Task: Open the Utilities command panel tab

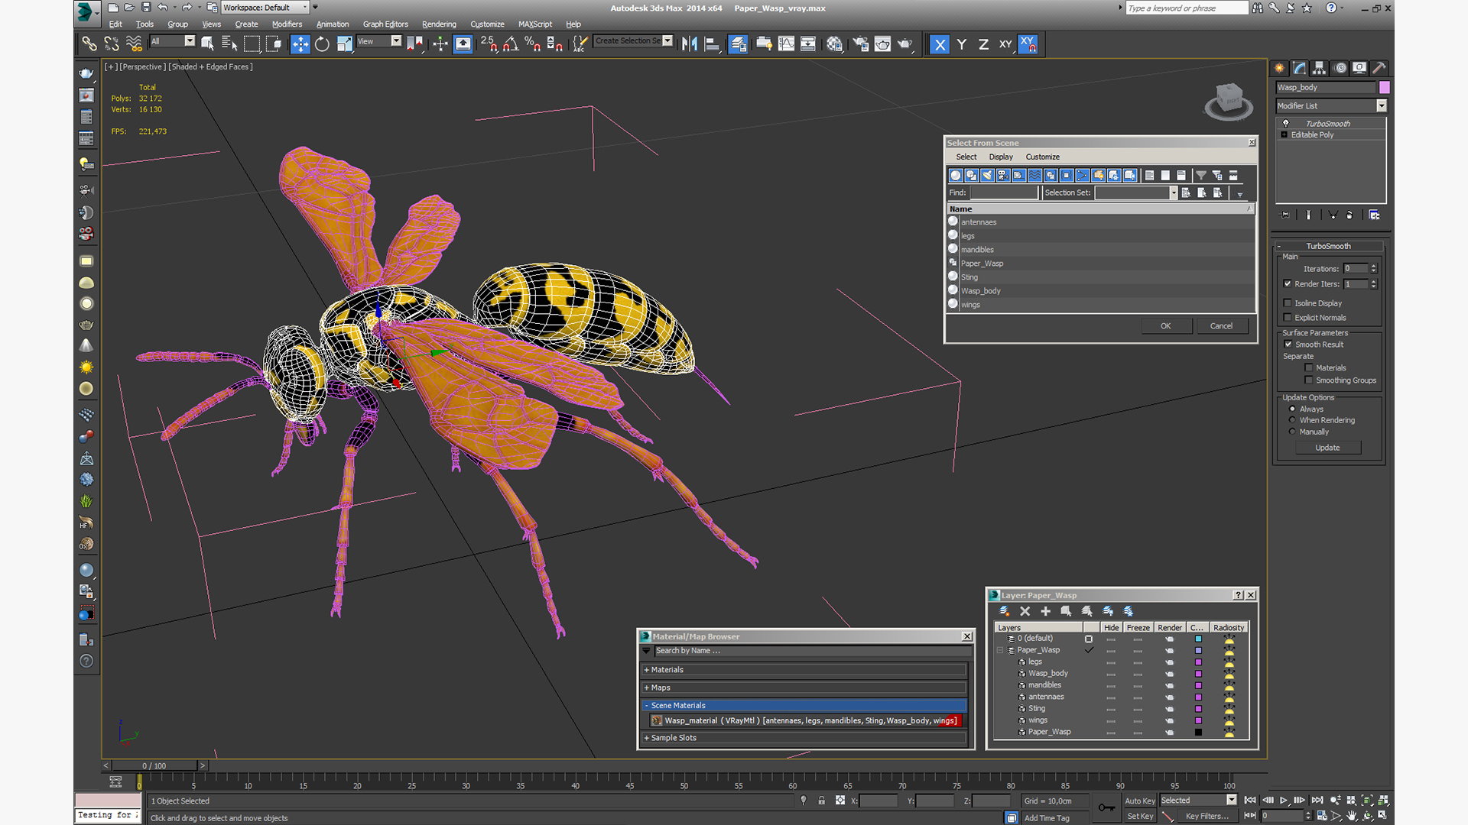Action: 1379,68
